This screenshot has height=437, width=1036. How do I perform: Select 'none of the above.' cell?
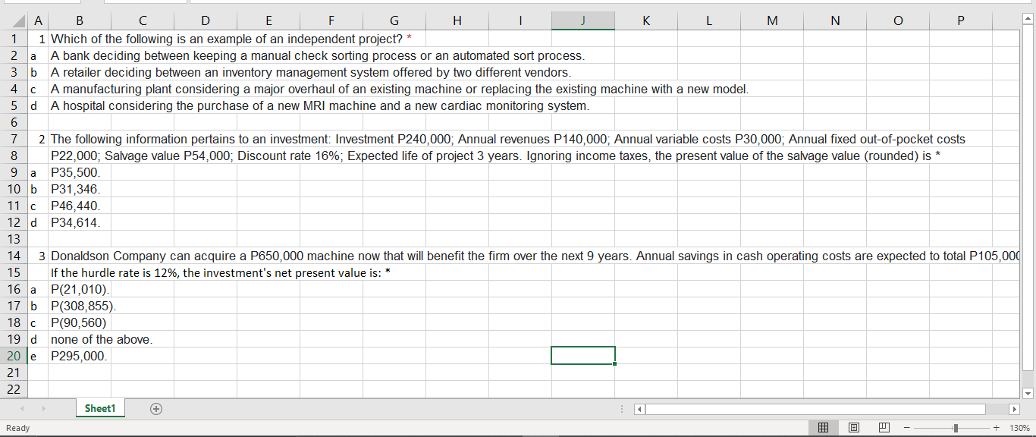point(101,339)
